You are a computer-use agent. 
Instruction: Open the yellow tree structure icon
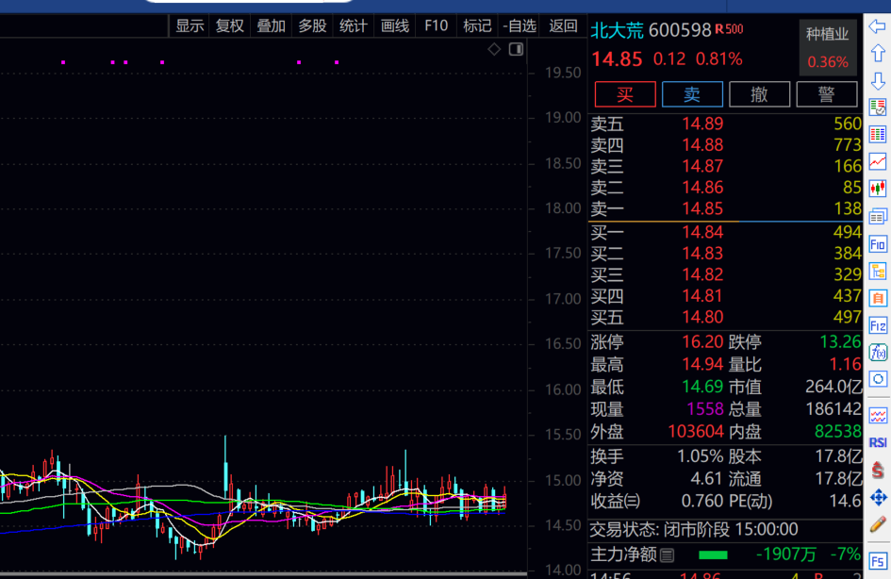point(878,271)
